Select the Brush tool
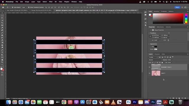Image resolution: width=189 pixels, height=106 pixels. 2,33
